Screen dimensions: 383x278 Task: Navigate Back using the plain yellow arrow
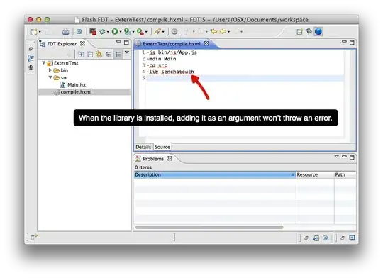point(223,31)
